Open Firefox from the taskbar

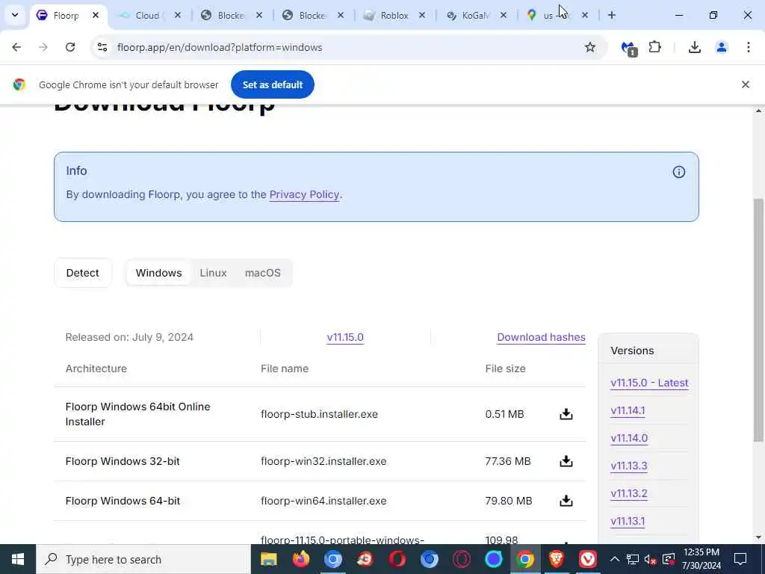pos(301,559)
